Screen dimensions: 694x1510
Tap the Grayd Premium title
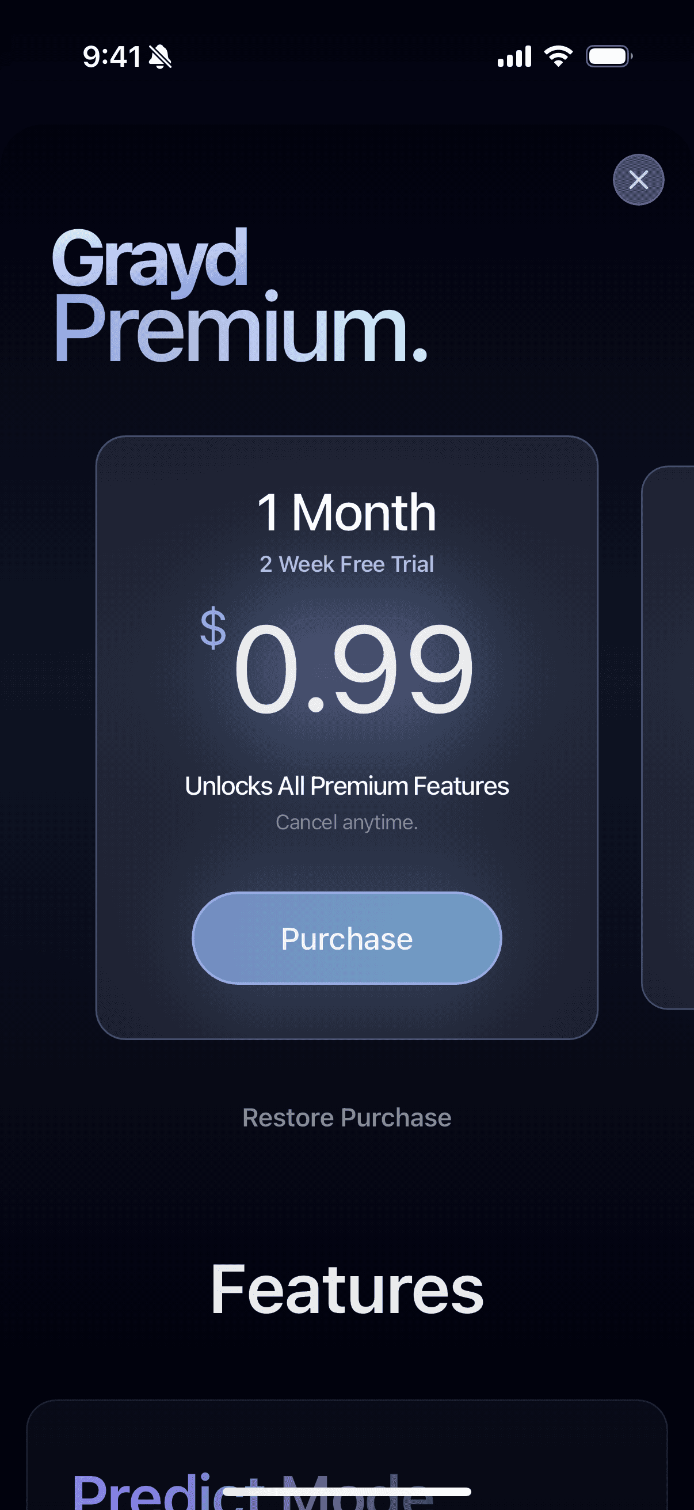[x=240, y=296]
